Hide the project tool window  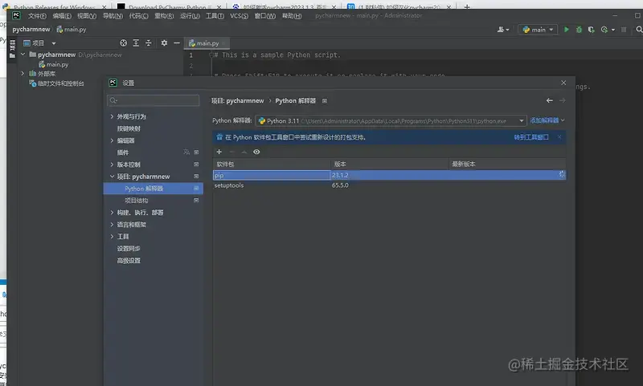(x=177, y=43)
